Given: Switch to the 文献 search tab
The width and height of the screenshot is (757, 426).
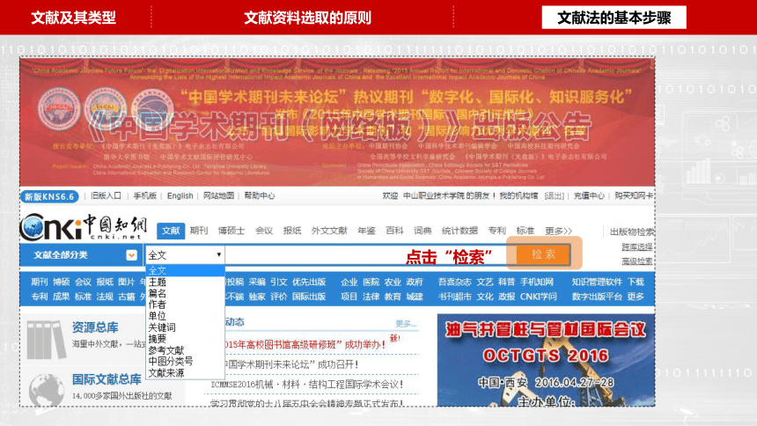Looking at the screenshot, I should (x=171, y=231).
